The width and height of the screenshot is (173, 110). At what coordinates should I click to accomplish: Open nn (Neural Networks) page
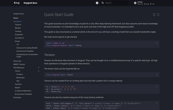click(23, 91)
